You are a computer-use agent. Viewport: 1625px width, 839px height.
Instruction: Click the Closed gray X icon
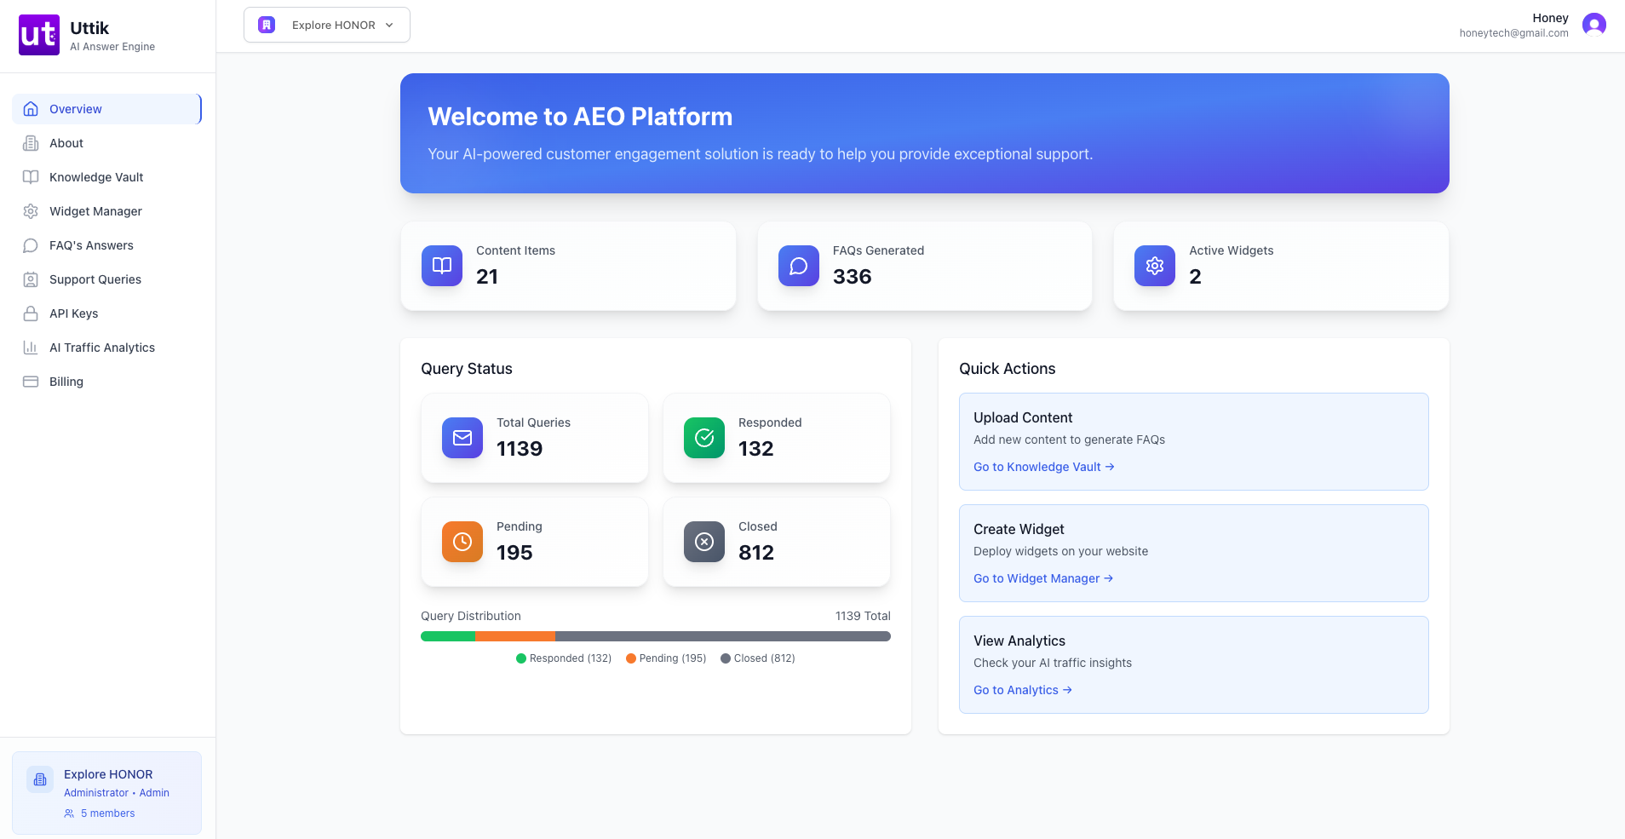point(704,542)
